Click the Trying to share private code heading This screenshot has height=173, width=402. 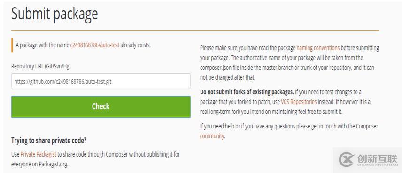pyautogui.click(x=49, y=141)
